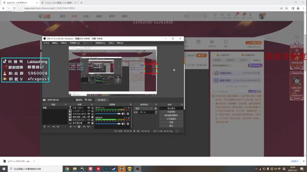Remove the selected scene with minus icon
This screenshot has width=307, height=172.
click(x=49, y=127)
